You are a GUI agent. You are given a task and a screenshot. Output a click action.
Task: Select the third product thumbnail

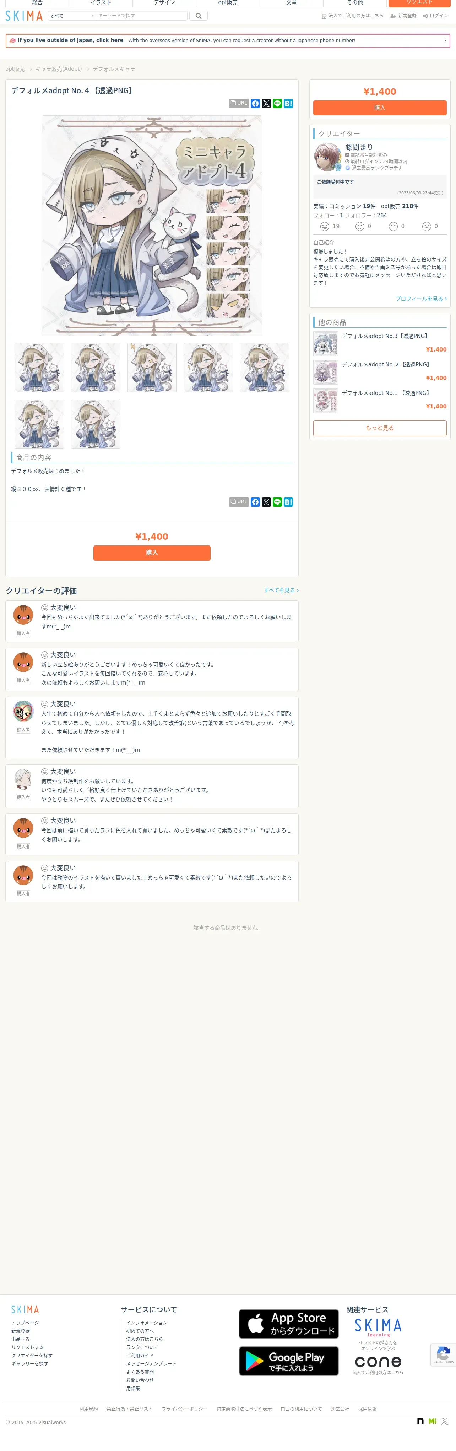[152, 368]
